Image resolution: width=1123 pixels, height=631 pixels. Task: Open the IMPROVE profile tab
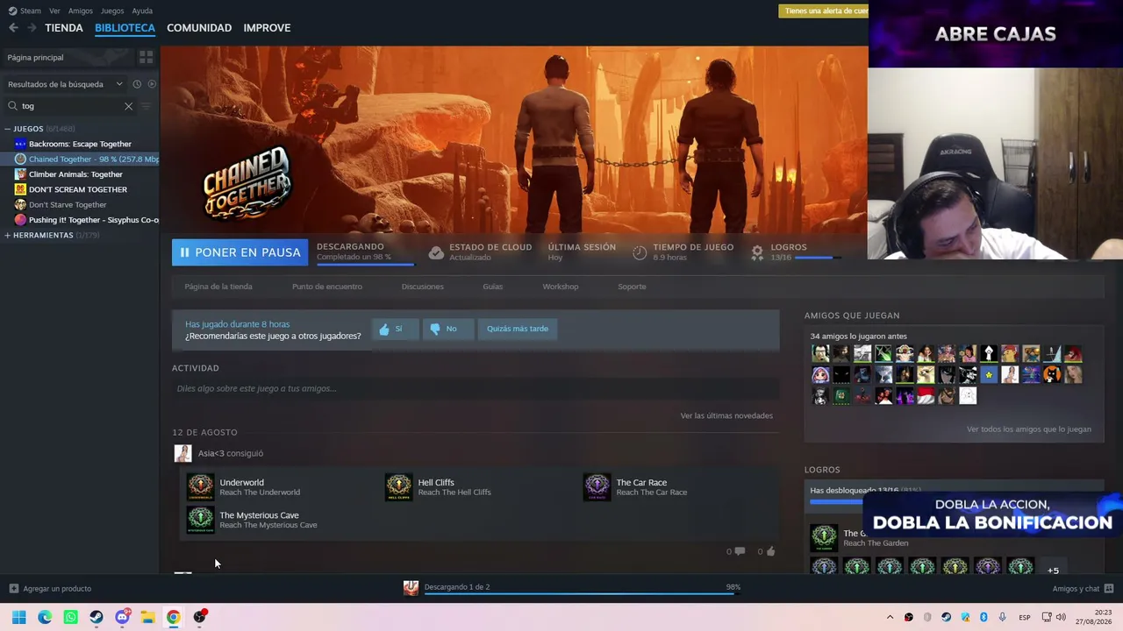(x=267, y=28)
